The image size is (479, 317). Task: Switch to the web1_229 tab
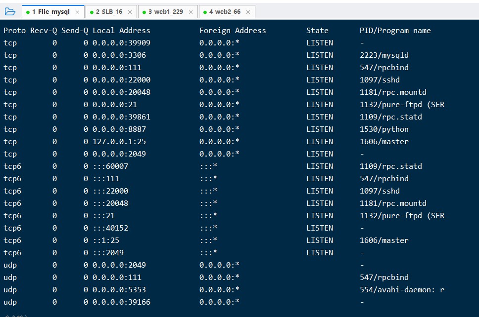coord(166,12)
